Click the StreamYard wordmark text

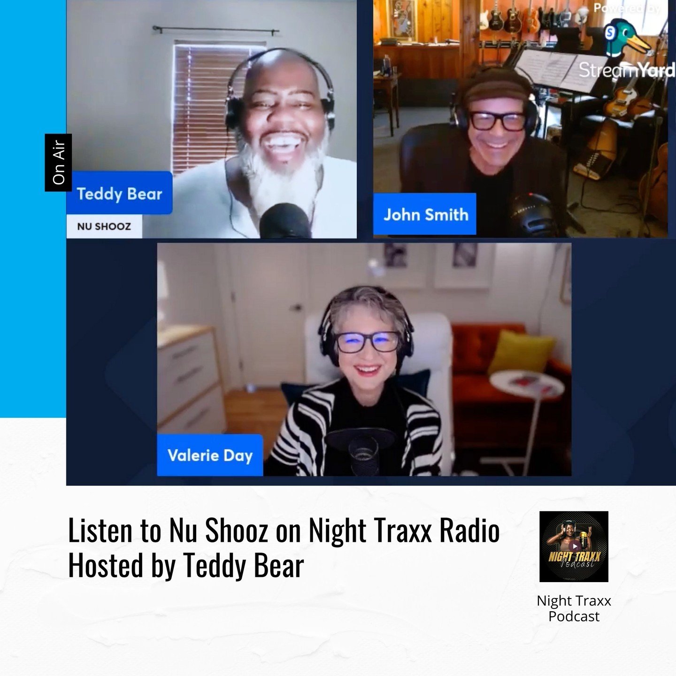pyautogui.click(x=627, y=70)
